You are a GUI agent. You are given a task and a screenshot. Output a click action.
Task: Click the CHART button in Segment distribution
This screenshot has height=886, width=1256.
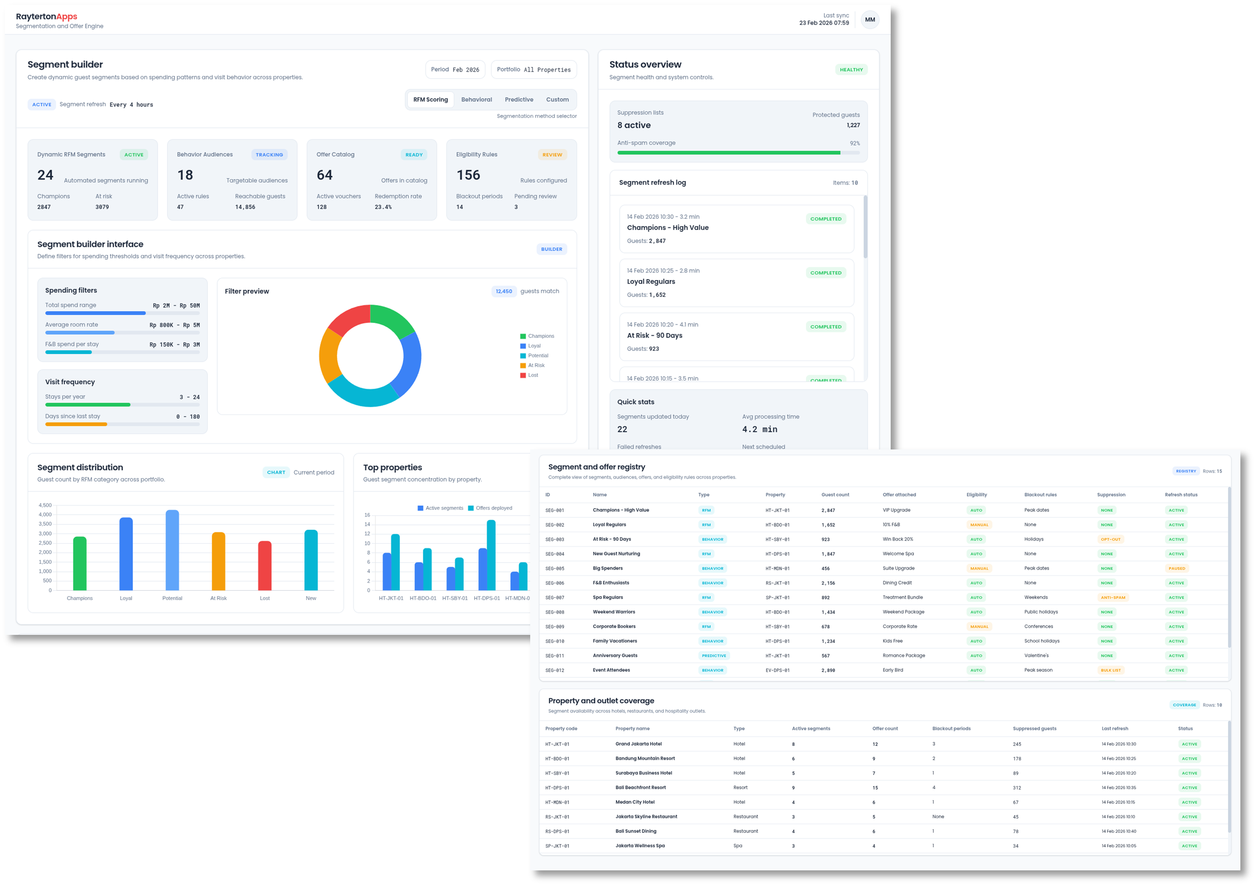[x=276, y=472]
